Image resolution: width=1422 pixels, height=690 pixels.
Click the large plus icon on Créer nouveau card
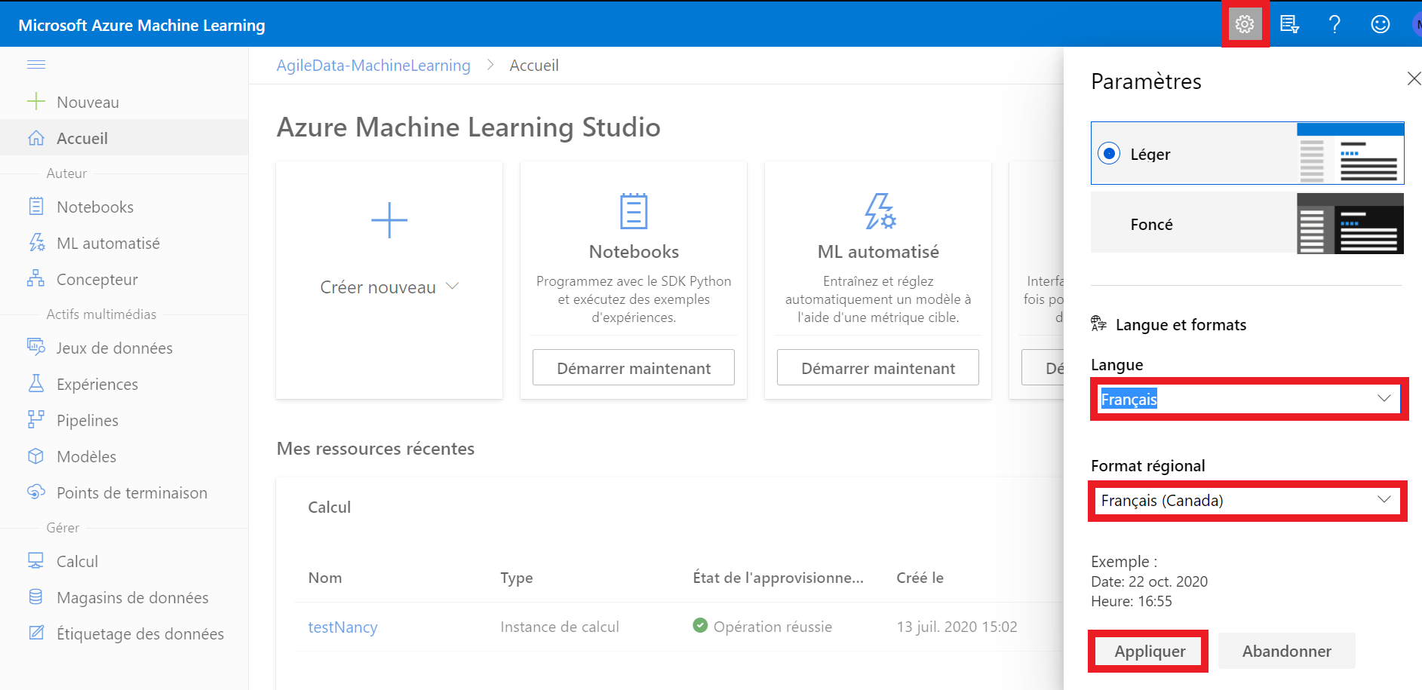(389, 220)
